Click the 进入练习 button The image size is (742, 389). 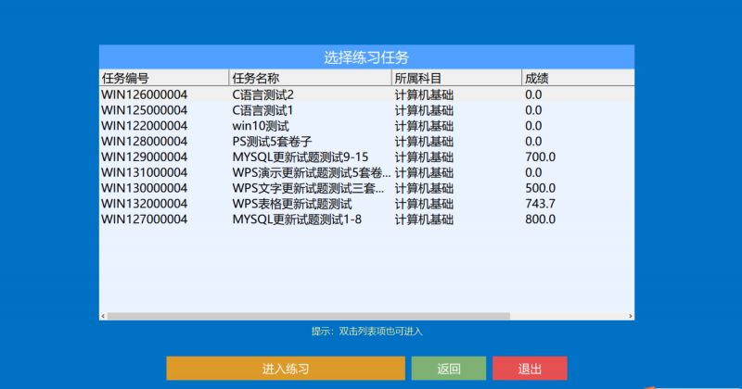(x=286, y=369)
